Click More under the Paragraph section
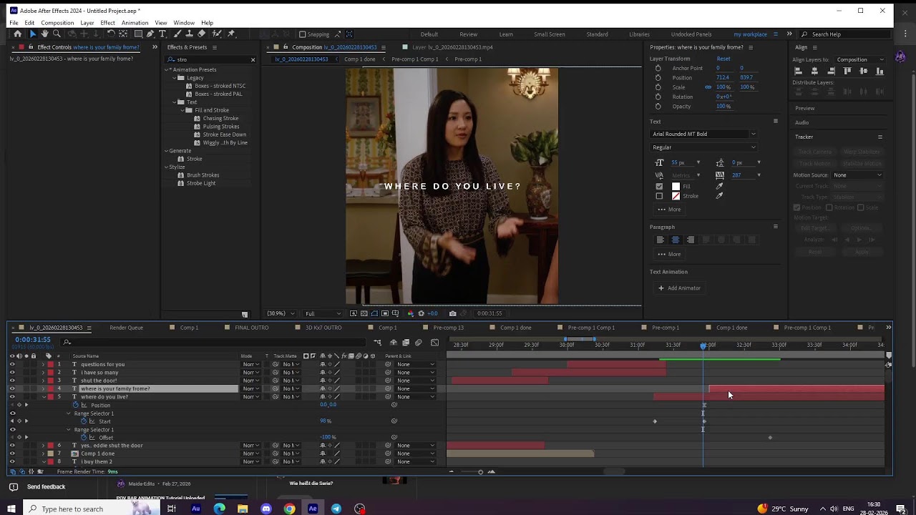The height and width of the screenshot is (515, 916). pyautogui.click(x=670, y=254)
